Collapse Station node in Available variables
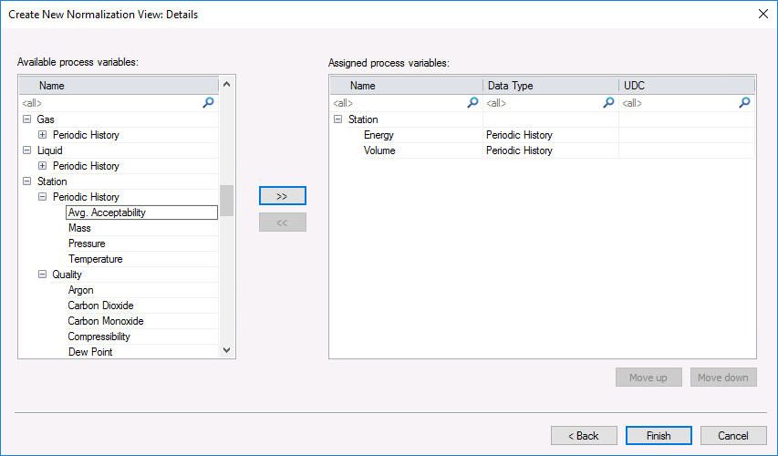This screenshot has width=778, height=456. [27, 181]
